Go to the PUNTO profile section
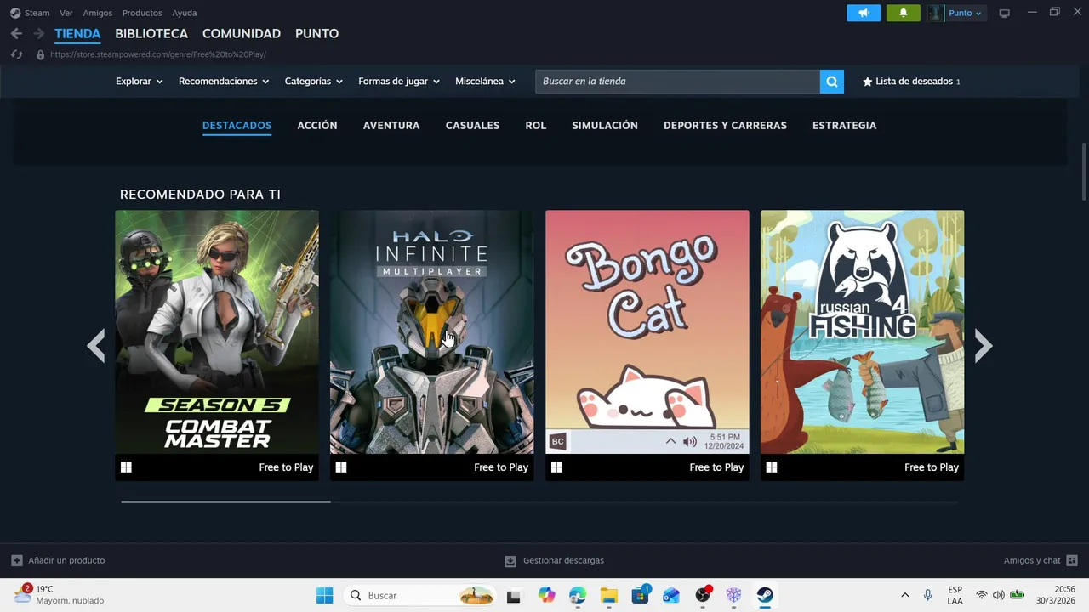This screenshot has width=1089, height=612. click(x=316, y=34)
